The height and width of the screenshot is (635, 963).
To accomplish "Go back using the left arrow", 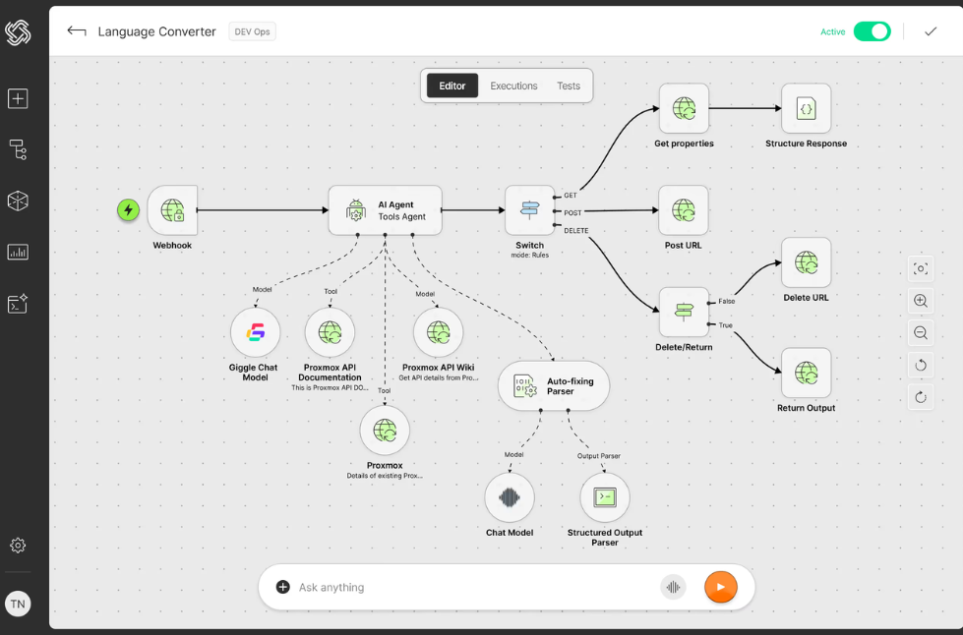I will pos(77,30).
